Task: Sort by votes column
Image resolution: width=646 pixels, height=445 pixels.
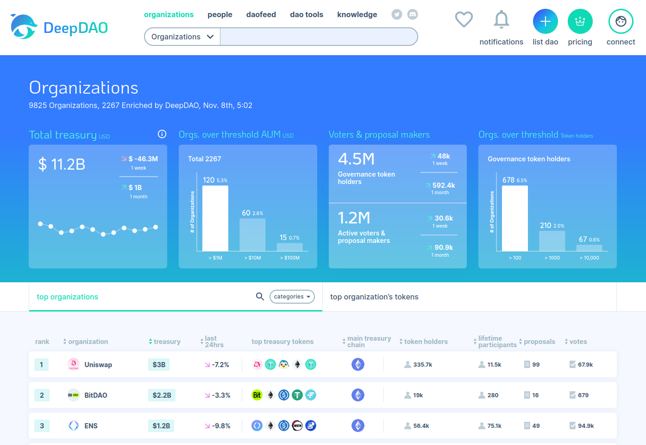Action: (x=576, y=342)
